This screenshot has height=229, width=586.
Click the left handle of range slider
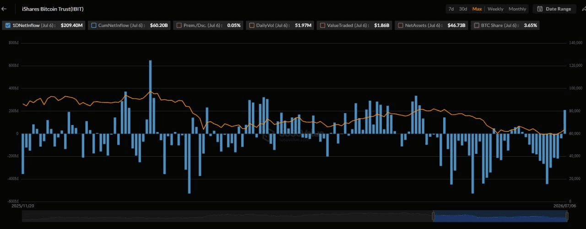433,216
